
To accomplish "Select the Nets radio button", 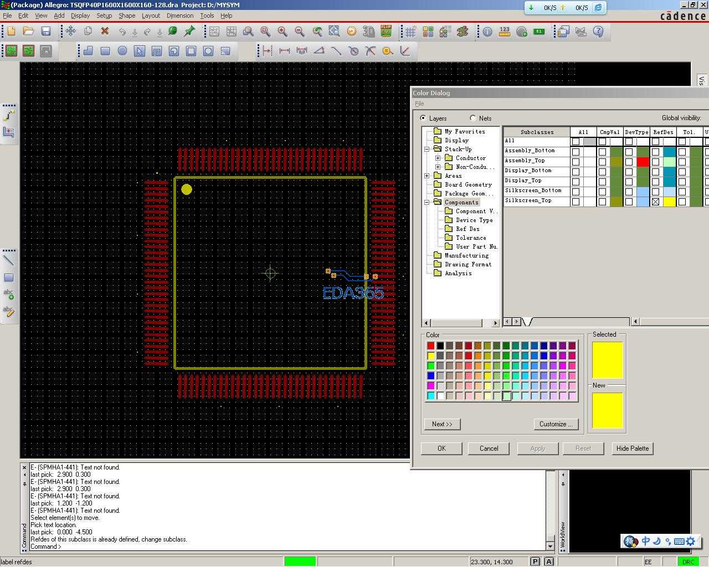I will tap(473, 118).
